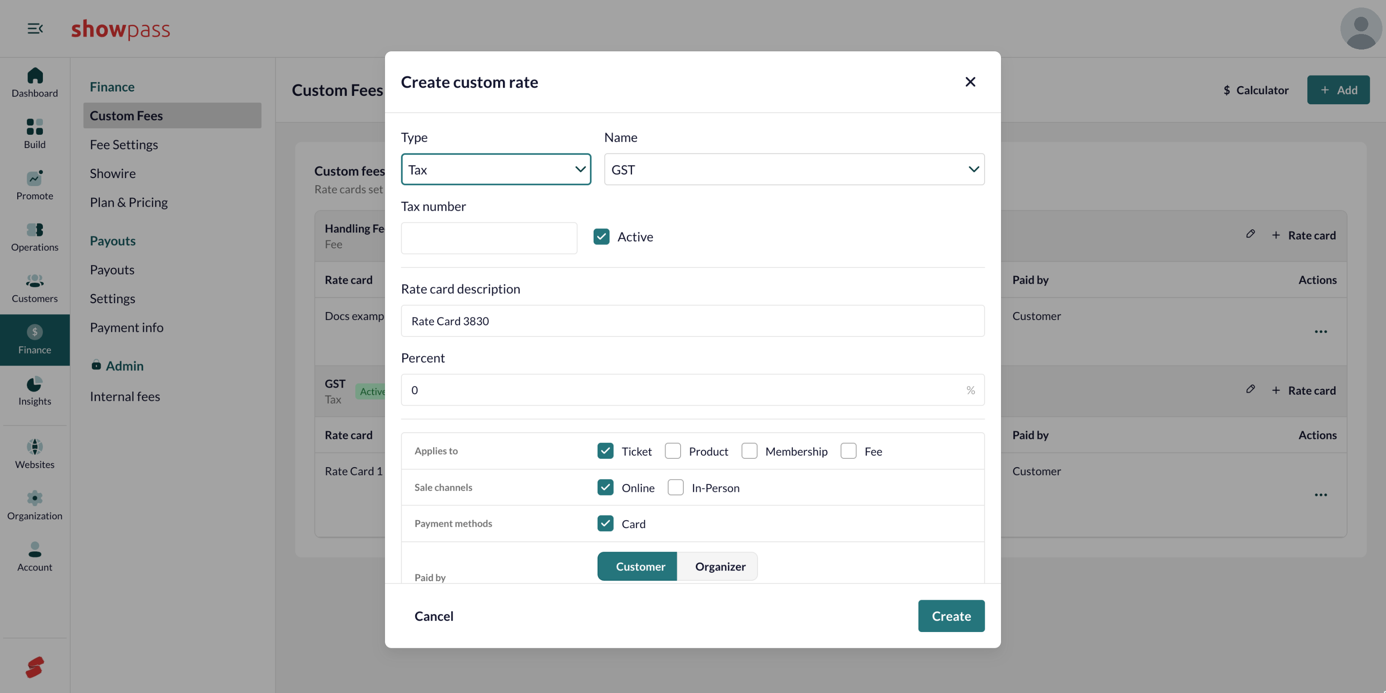Go to Fee Settings menu item
The height and width of the screenshot is (693, 1386).
(124, 145)
